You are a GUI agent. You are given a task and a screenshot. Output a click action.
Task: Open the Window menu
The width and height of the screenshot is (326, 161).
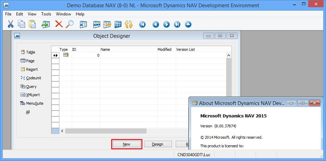point(63,14)
